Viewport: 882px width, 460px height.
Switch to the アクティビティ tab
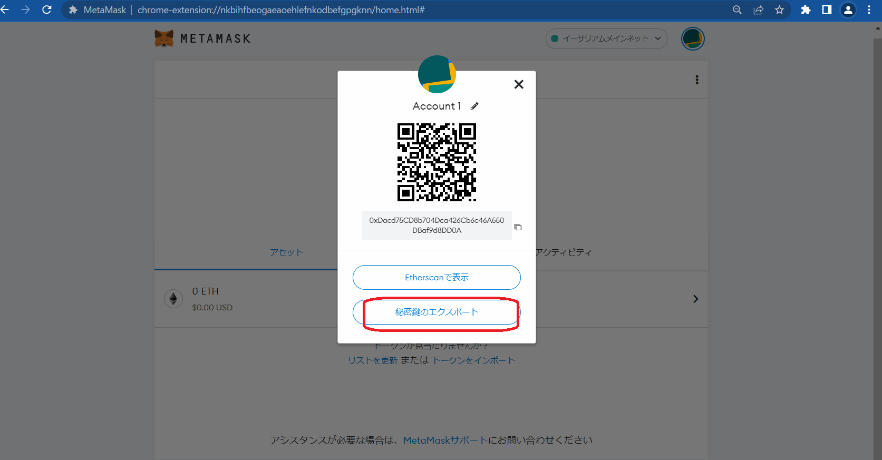(564, 252)
